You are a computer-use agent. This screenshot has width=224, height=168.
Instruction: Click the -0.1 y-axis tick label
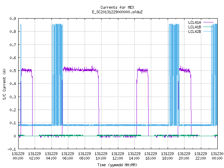12,149
